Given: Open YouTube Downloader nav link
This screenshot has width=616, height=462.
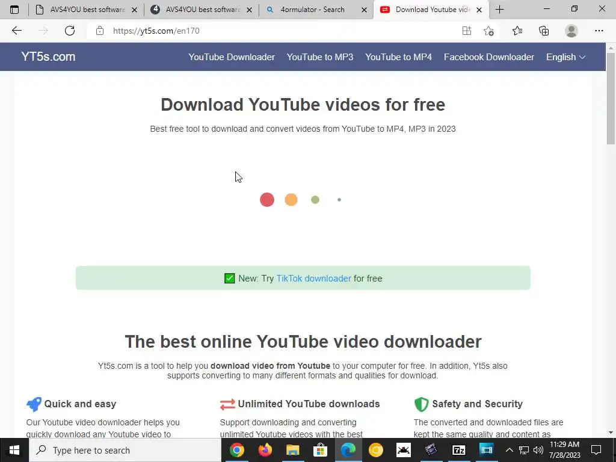Looking at the screenshot, I should click(232, 57).
